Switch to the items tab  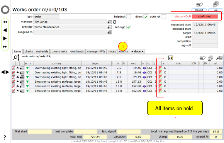pyautogui.click(x=17, y=51)
